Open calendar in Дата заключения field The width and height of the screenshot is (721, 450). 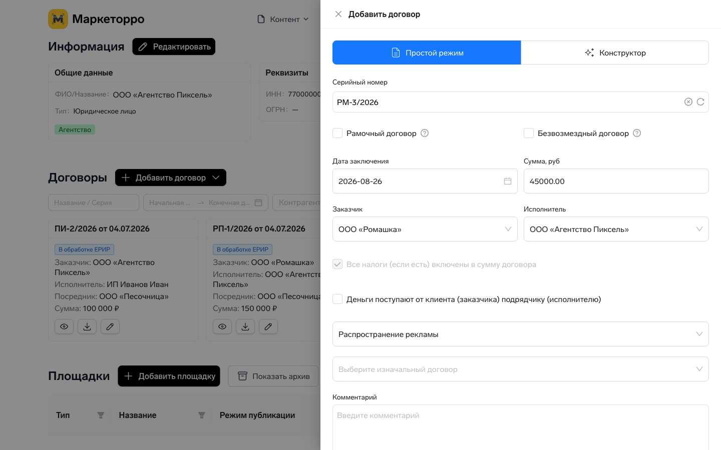[508, 181]
